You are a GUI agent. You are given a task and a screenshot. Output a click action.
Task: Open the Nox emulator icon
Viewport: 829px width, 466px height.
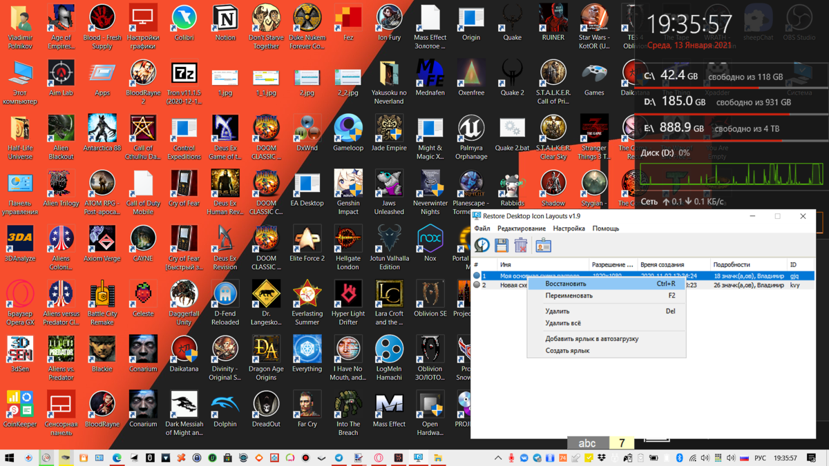click(430, 243)
